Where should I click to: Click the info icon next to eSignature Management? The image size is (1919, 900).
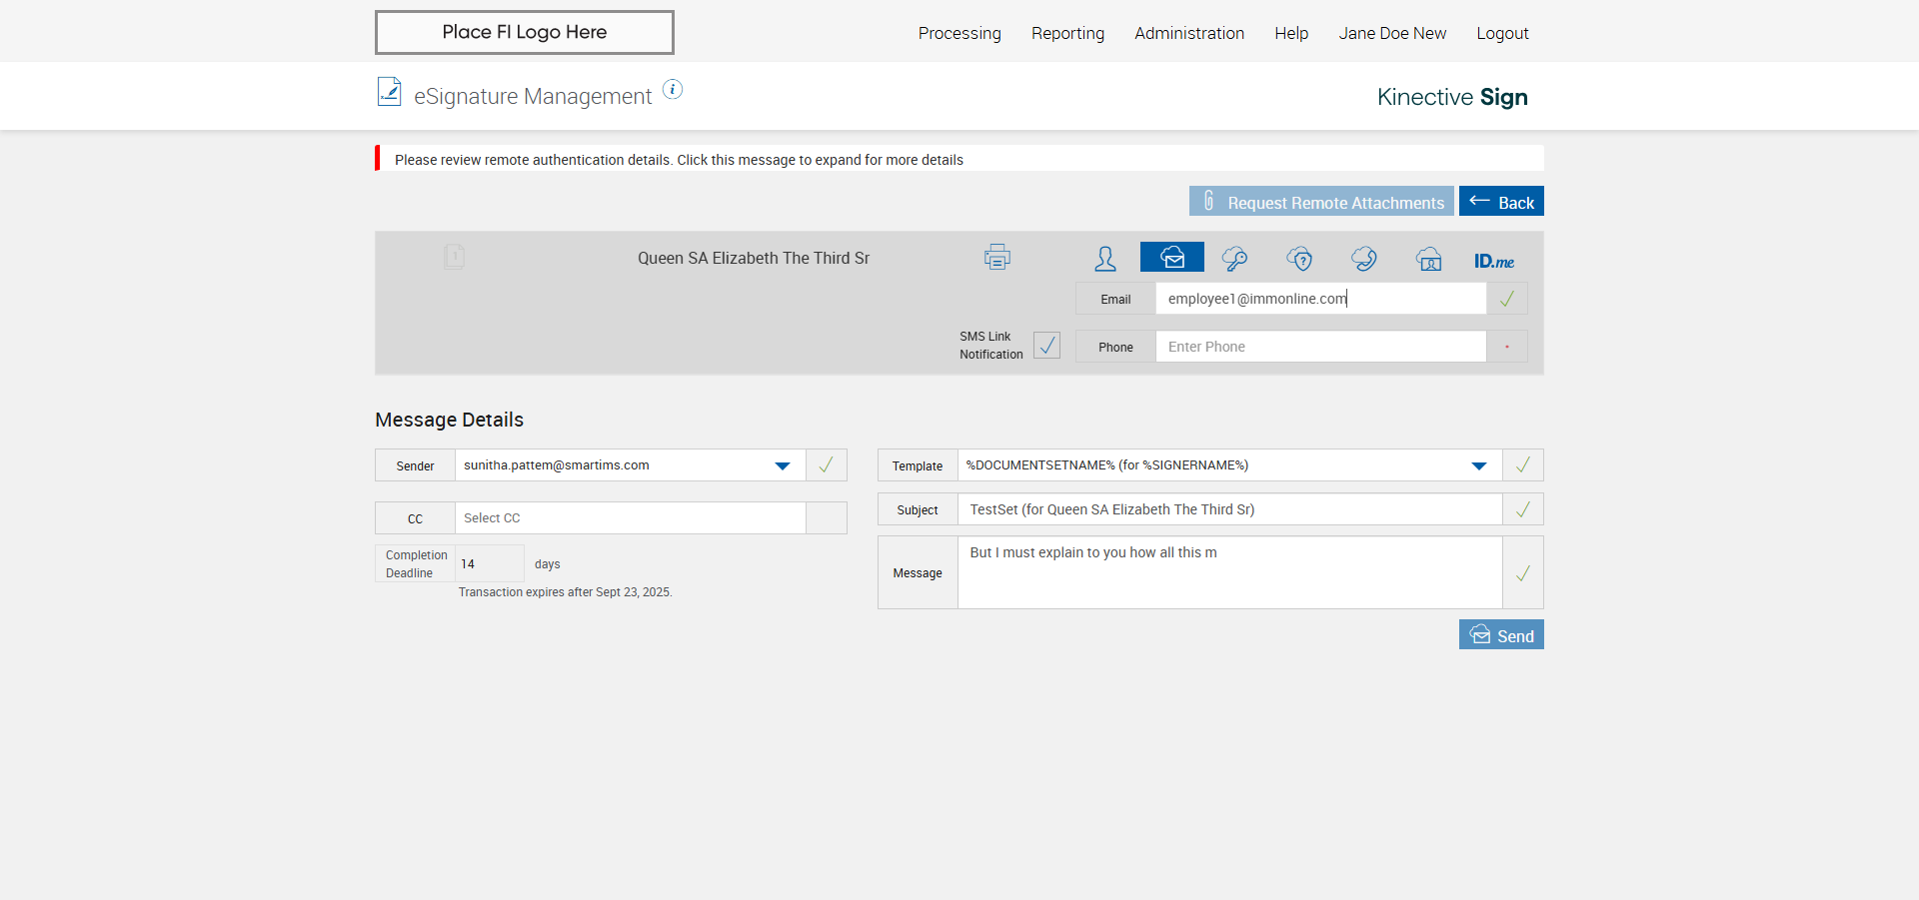pyautogui.click(x=673, y=90)
